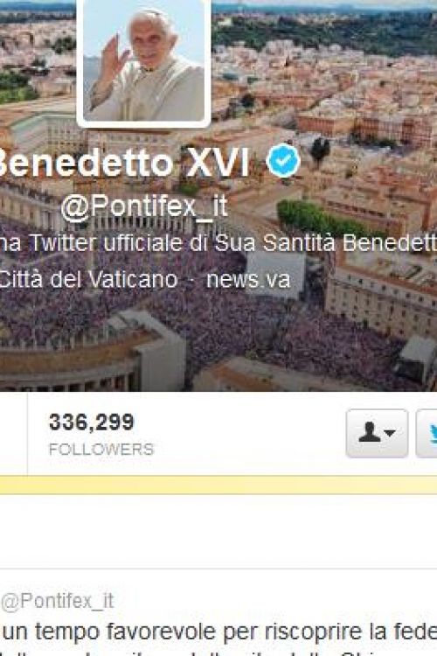Open the news.va website link

tap(248, 279)
